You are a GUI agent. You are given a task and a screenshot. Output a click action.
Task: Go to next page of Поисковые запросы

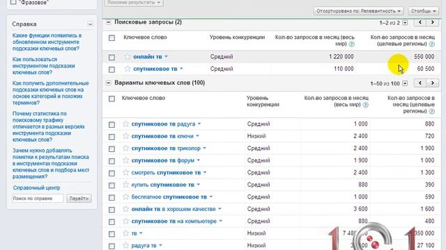(x=433, y=22)
